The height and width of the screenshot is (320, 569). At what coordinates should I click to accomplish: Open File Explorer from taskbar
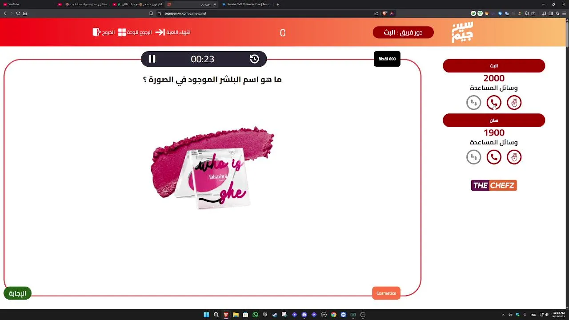[x=236, y=315]
